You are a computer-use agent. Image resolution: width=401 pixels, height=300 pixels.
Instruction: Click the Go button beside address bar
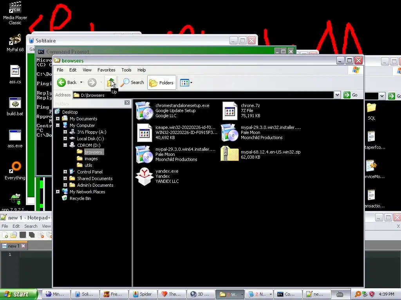pyautogui.click(x=350, y=95)
